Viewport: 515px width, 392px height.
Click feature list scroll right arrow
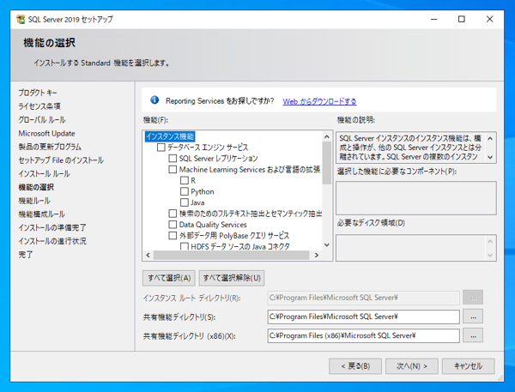point(317,255)
